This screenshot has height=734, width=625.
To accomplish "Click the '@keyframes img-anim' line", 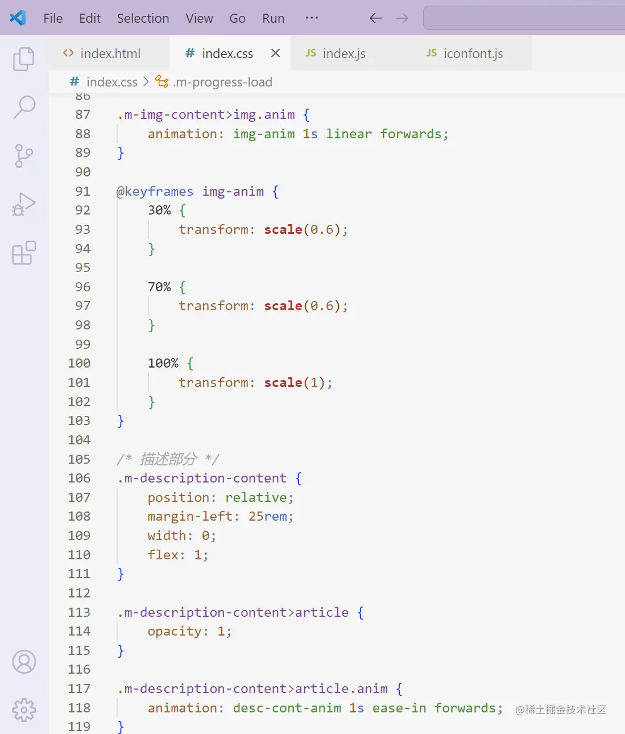I will 198,191.
